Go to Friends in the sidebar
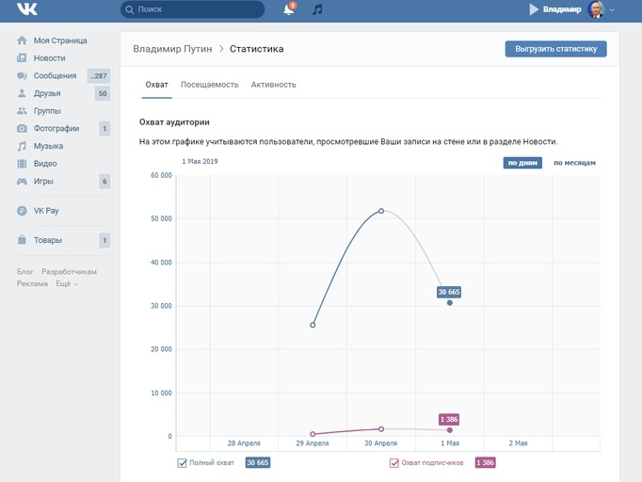Screen dimensions: 642x482 tap(47, 93)
